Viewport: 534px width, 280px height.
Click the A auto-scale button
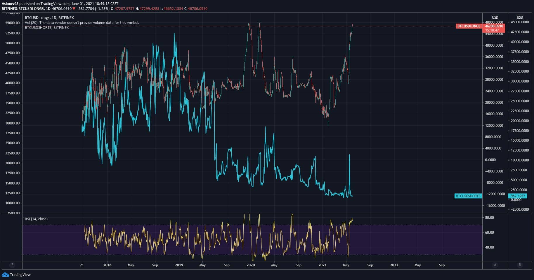pos(495,265)
